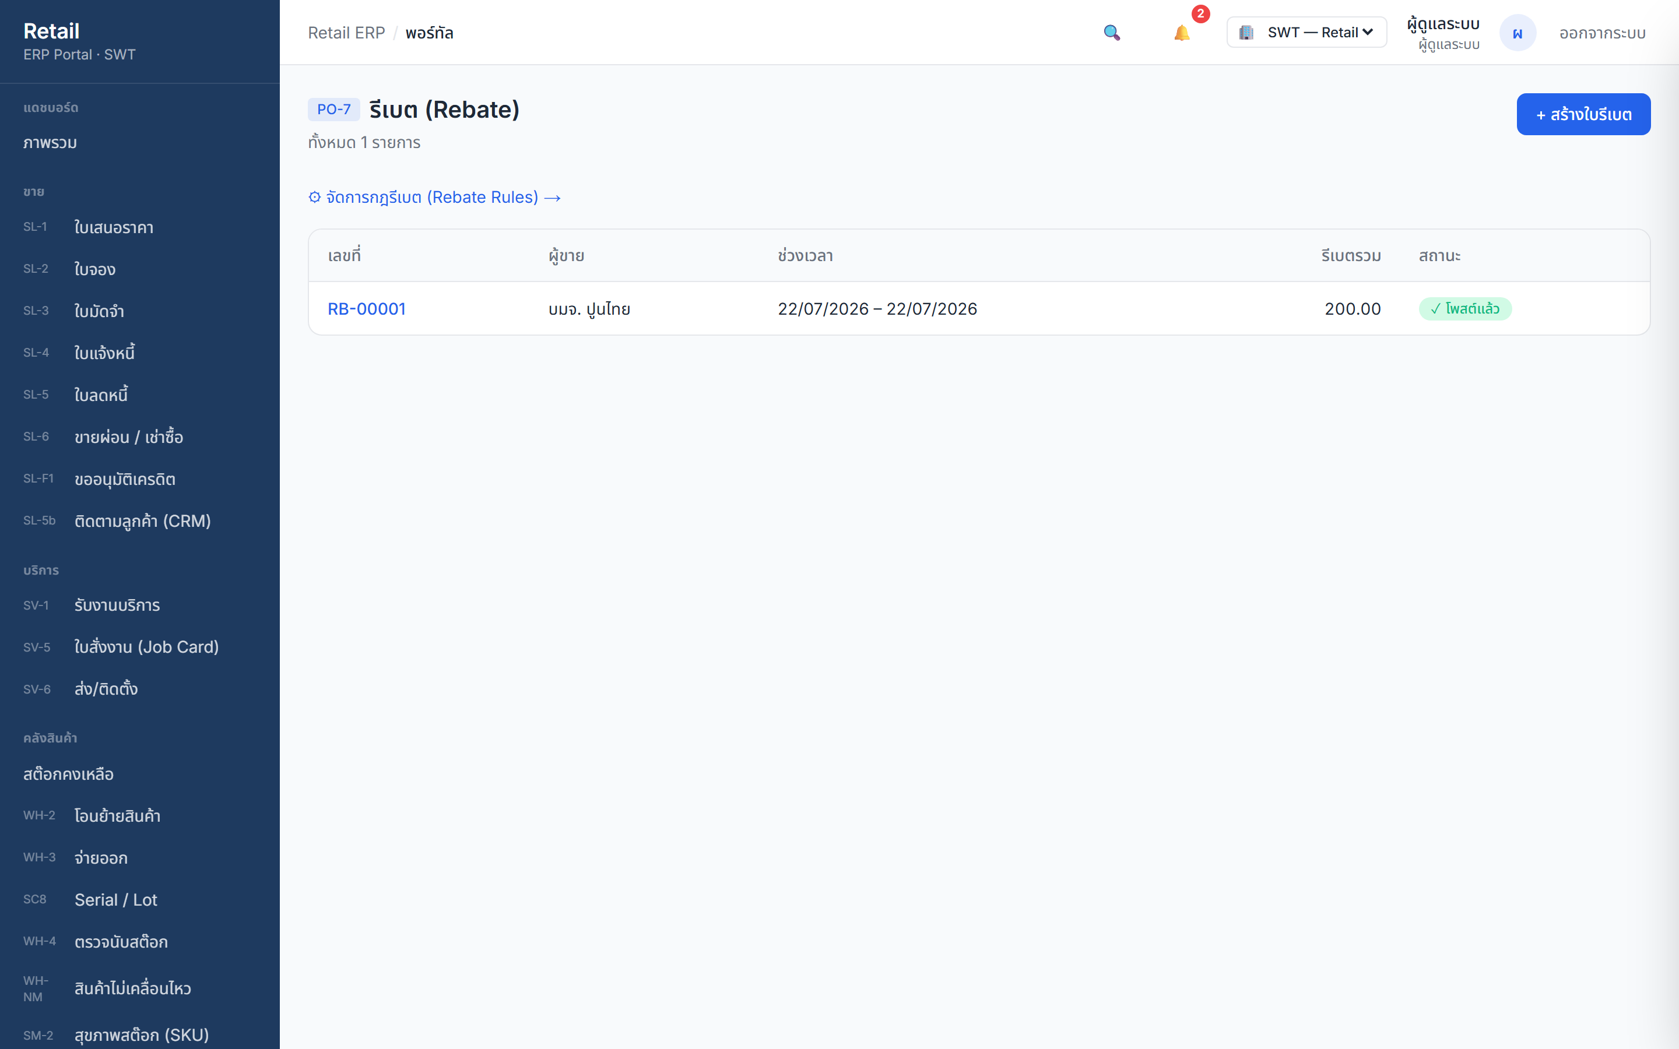This screenshot has height=1049, width=1679.
Task: Open the search magnifier icon
Action: pyautogui.click(x=1112, y=33)
